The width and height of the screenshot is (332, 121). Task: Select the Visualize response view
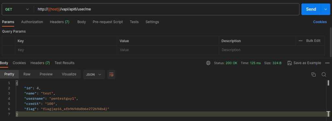point(69,74)
